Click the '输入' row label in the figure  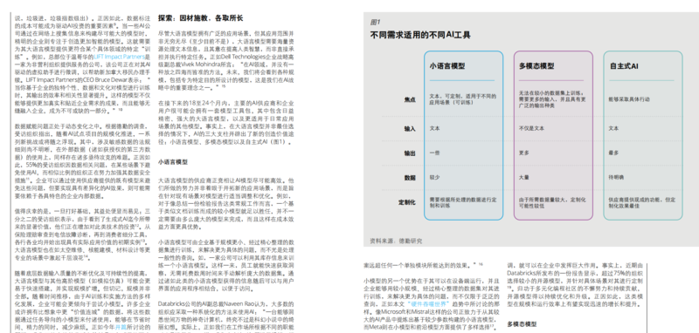[410, 128]
